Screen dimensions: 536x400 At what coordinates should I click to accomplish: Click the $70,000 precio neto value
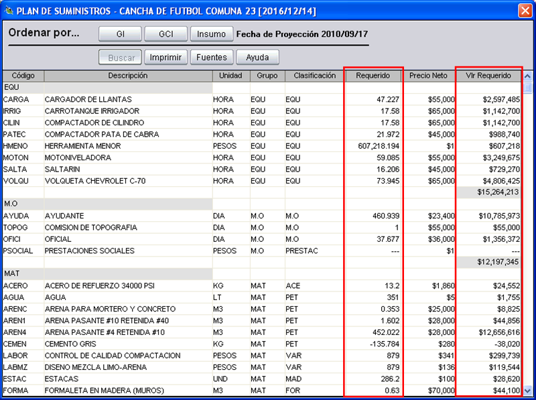[x=442, y=391]
